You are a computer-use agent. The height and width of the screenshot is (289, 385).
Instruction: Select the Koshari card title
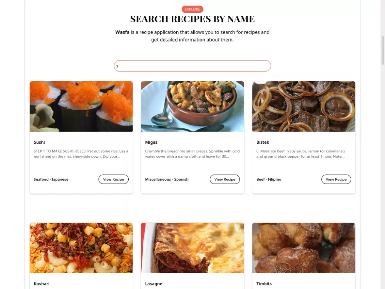pos(42,284)
